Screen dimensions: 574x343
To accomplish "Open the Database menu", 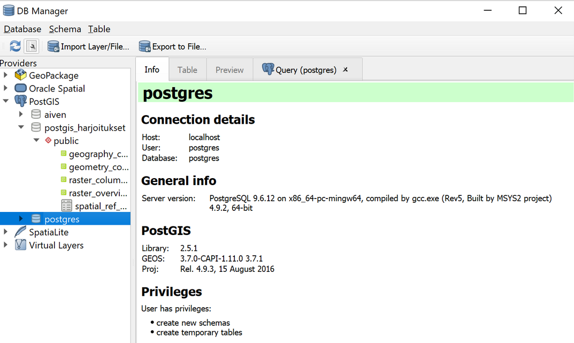I will (x=22, y=29).
